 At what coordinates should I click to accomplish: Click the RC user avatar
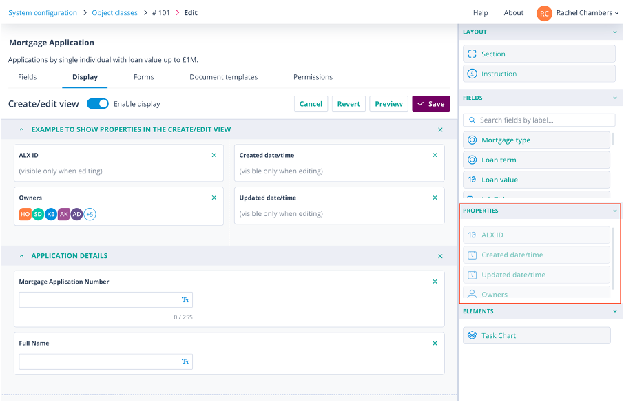(x=544, y=13)
